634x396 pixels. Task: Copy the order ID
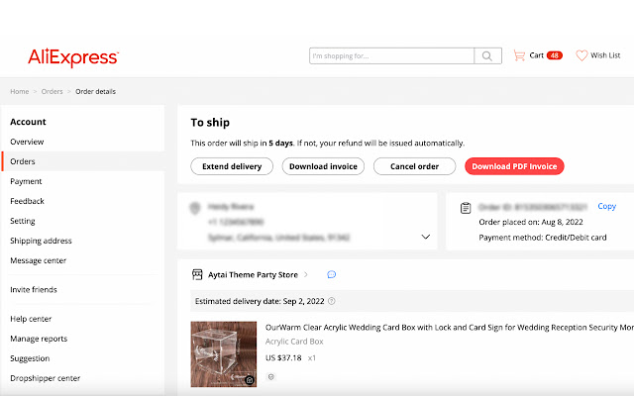point(606,207)
